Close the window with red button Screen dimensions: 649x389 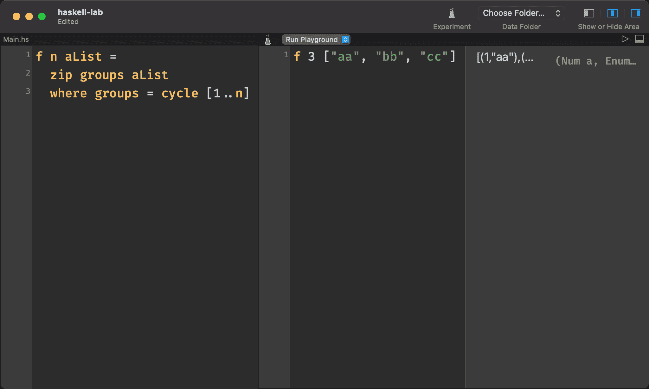(x=16, y=16)
